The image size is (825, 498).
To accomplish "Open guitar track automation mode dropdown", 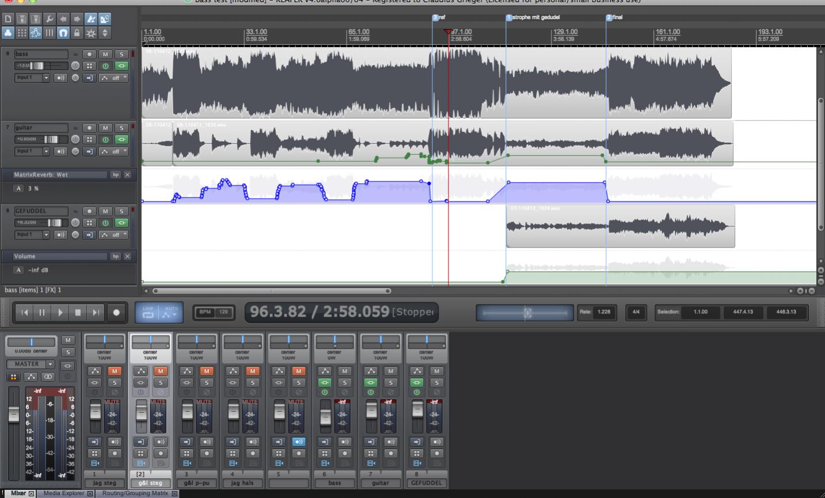I will coord(113,151).
